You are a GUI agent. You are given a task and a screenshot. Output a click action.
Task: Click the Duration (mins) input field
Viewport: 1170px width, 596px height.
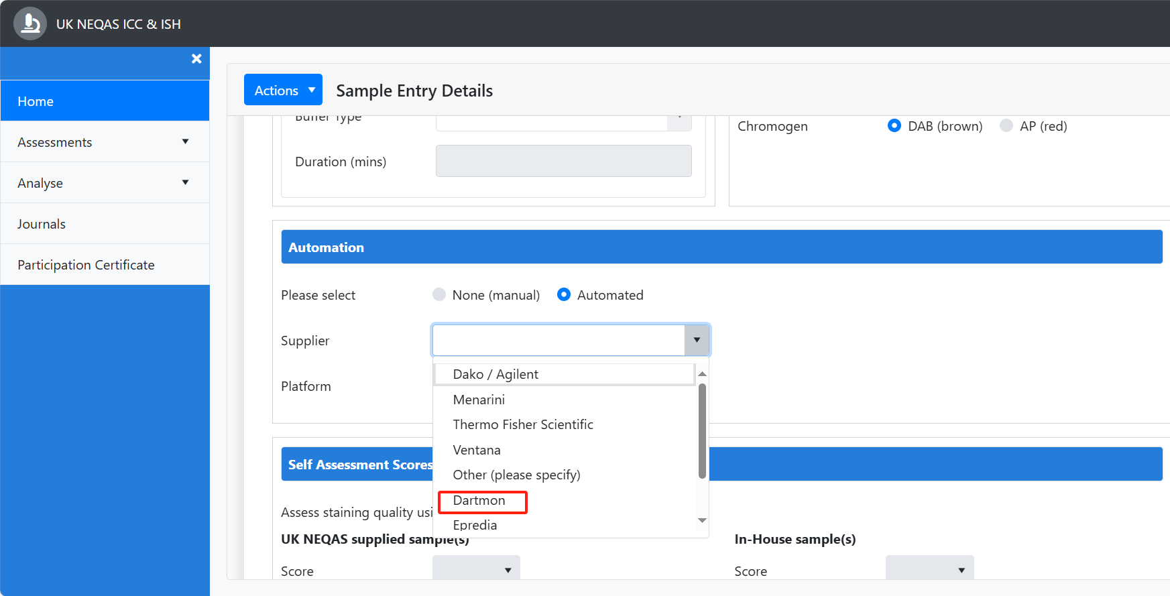pos(563,161)
